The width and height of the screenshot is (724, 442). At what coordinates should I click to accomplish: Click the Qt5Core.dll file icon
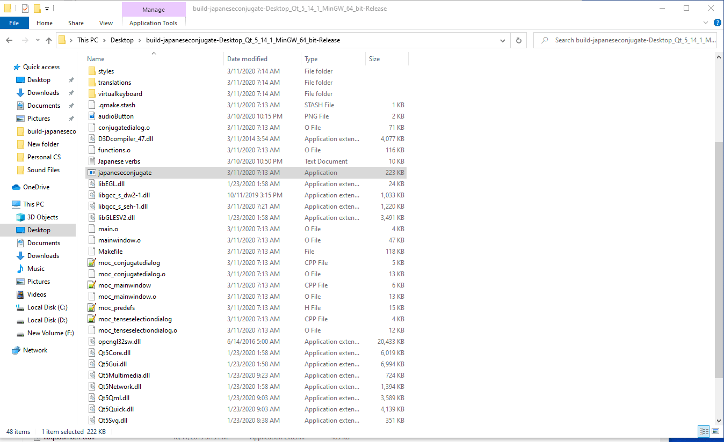(91, 353)
